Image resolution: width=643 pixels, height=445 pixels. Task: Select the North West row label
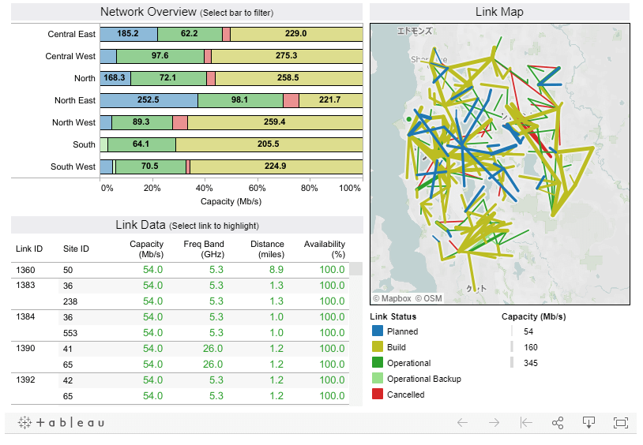(x=73, y=122)
